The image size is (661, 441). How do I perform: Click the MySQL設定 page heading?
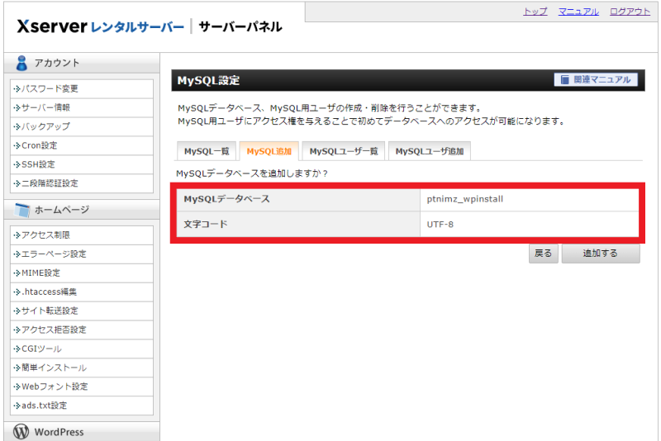tap(208, 80)
